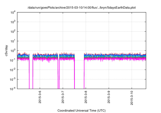This screenshot has height=113, width=161.
Task: Click the cSv/day axis label
Action: click(x=7, y=50)
